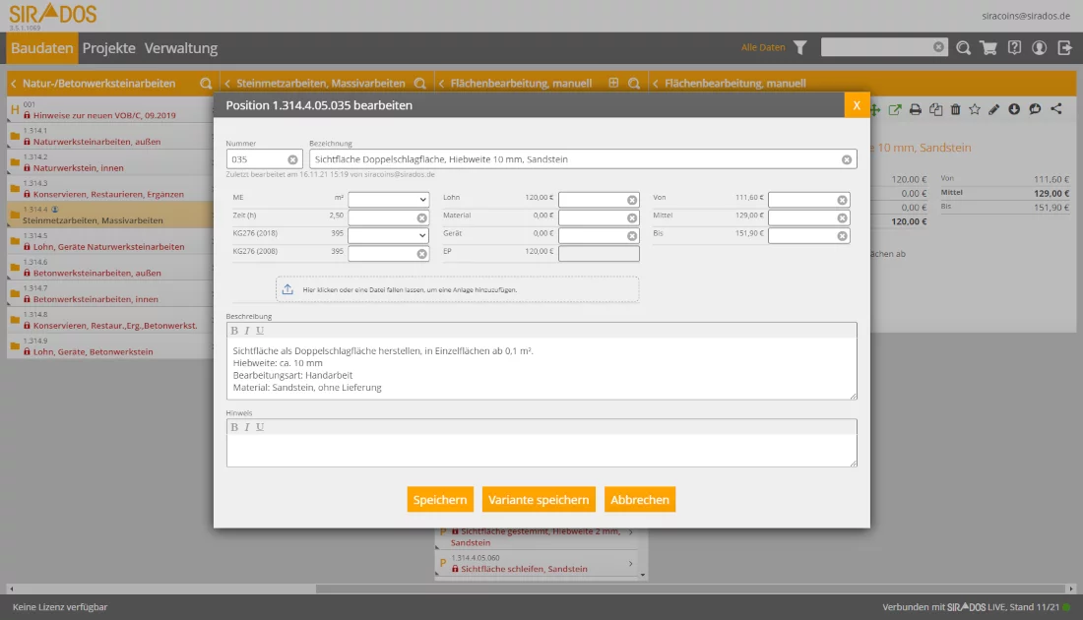Click the share icon in position toolbar
Screen dimensions: 1083x620
click(x=1056, y=109)
